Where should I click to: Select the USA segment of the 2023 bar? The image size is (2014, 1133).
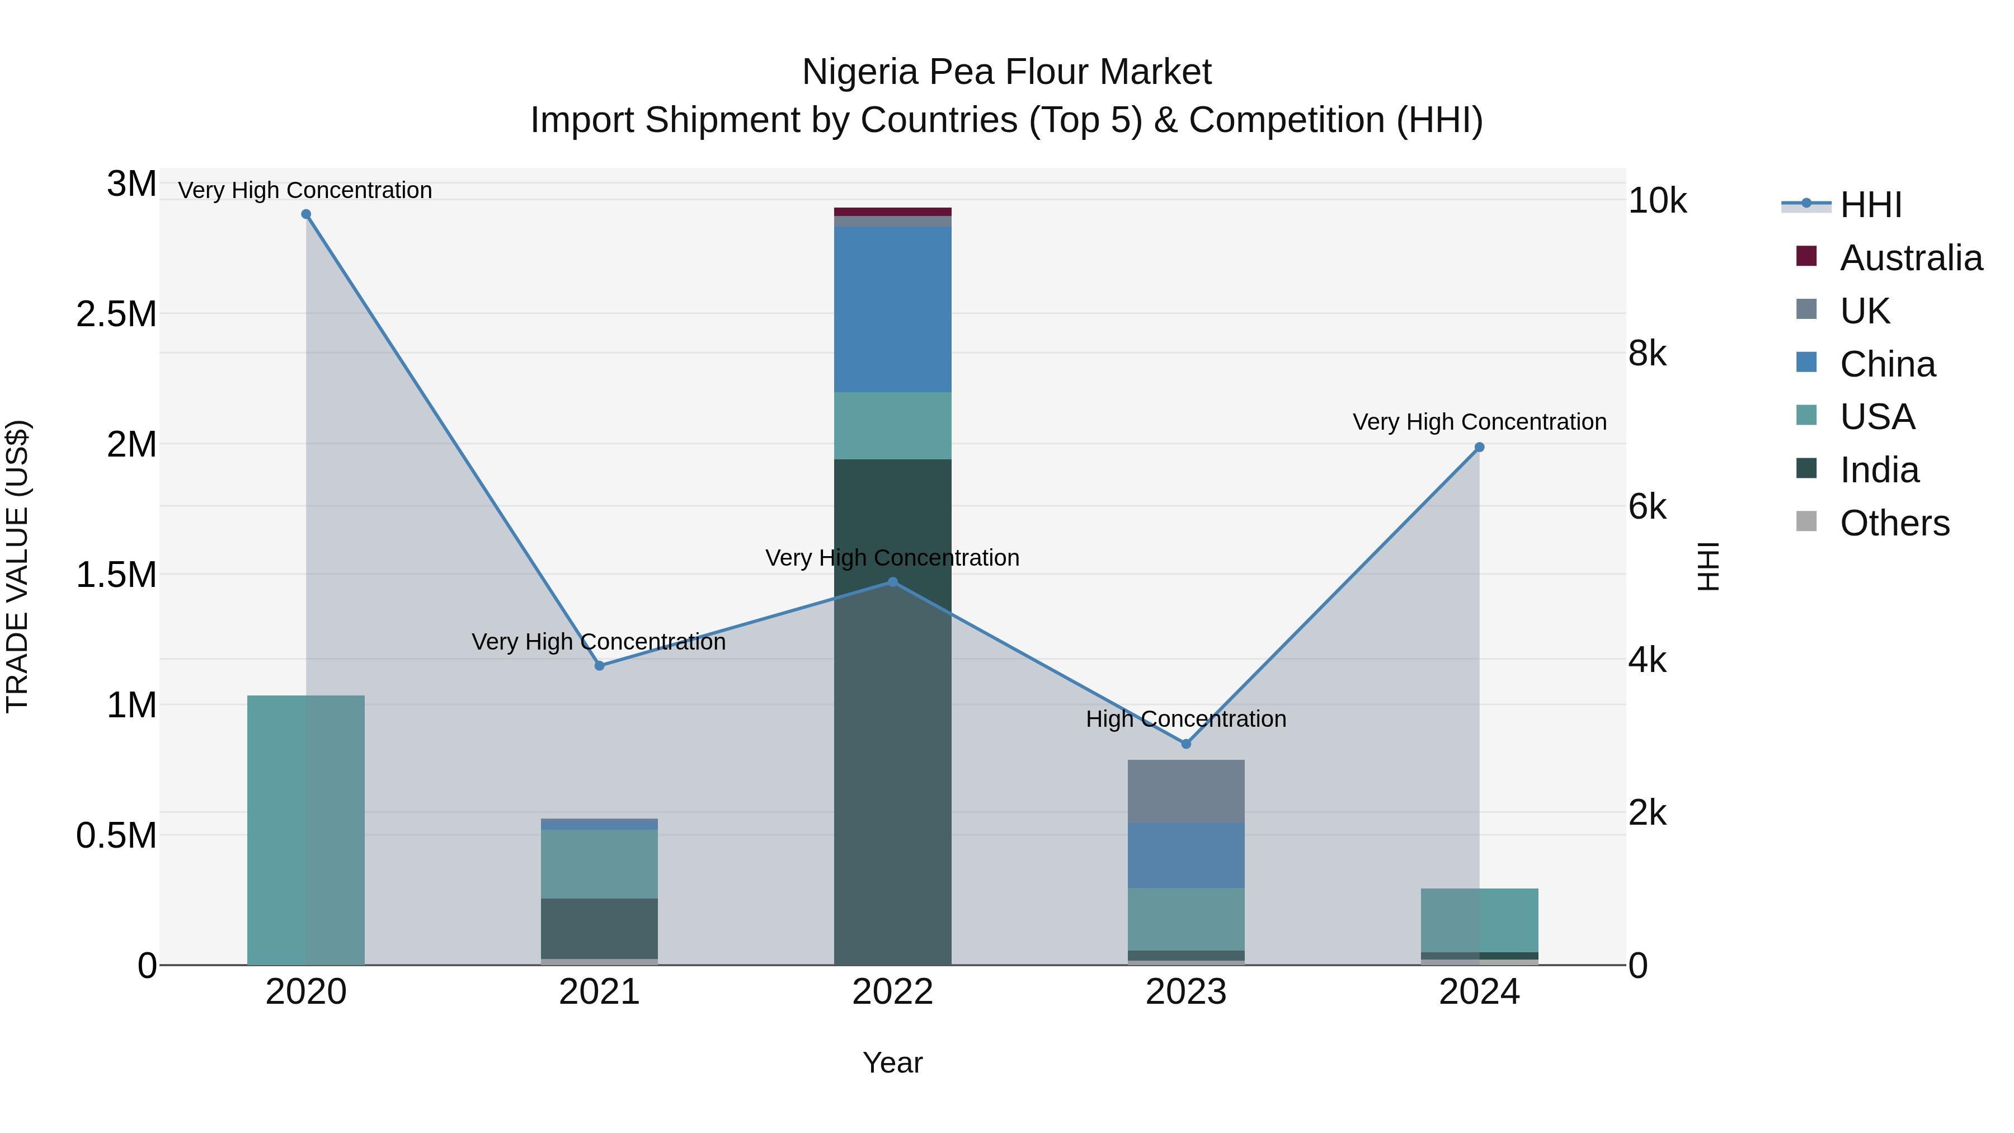(x=1186, y=919)
